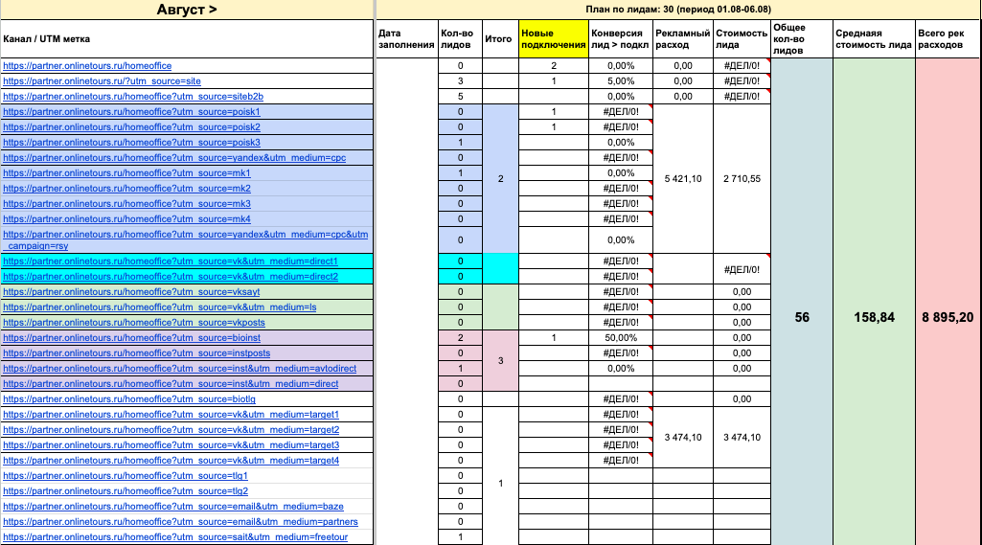Click the utm_source=poisk1 link
Image resolution: width=982 pixels, height=545 pixels.
[x=131, y=112]
